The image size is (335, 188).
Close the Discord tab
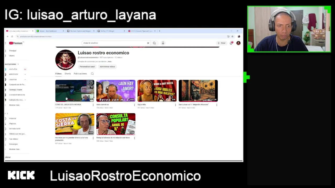(x=155, y=31)
